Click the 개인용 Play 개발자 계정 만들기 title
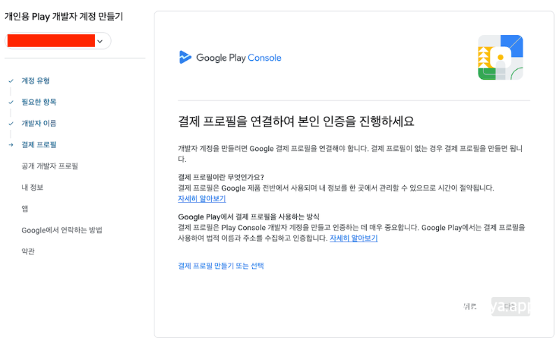This screenshot has width=559, height=343. point(64,17)
